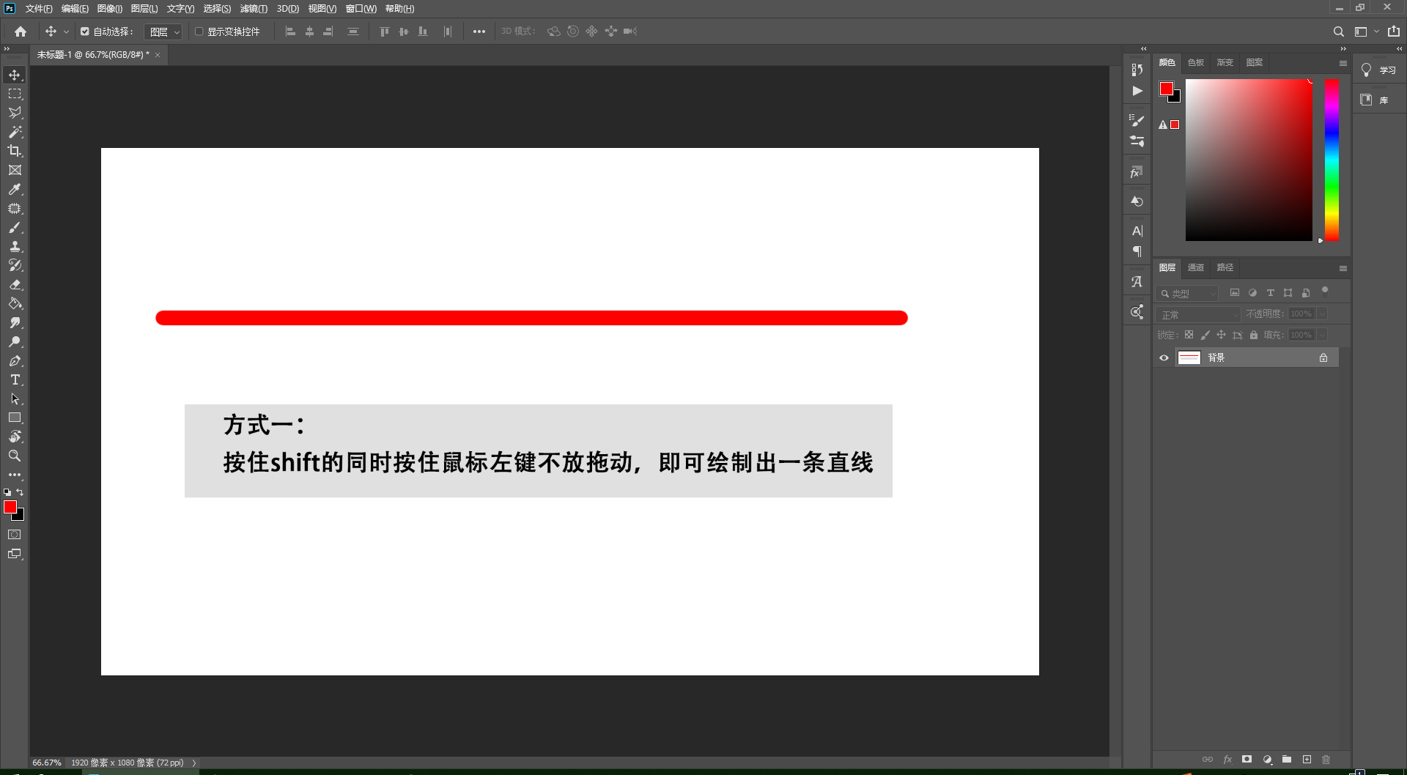Toggle lock position icon
The height and width of the screenshot is (775, 1407).
[1221, 335]
